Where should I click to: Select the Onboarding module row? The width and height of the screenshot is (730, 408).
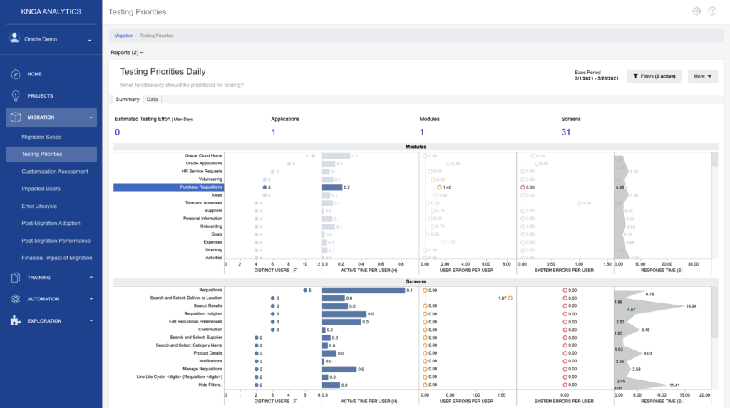tap(211, 226)
